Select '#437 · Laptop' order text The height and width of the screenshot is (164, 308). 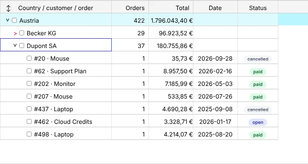53,109
